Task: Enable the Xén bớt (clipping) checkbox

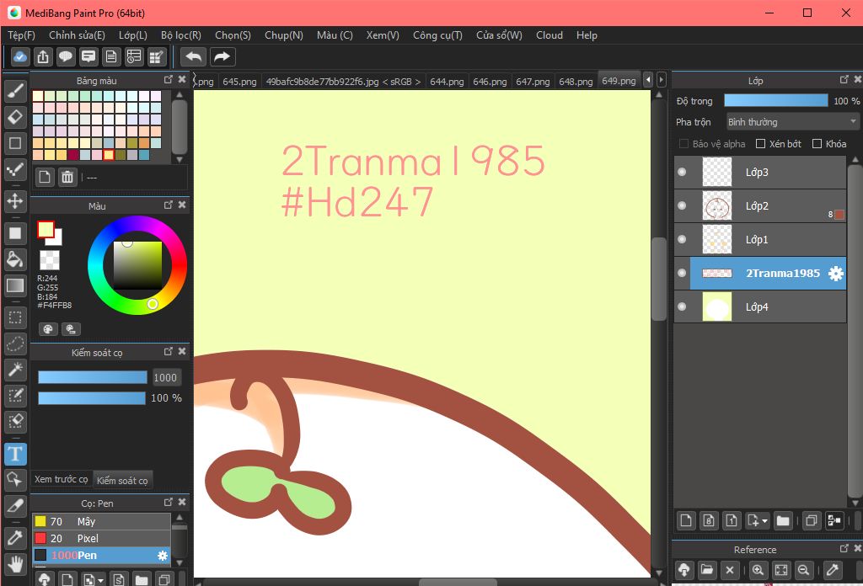Action: coord(761,143)
